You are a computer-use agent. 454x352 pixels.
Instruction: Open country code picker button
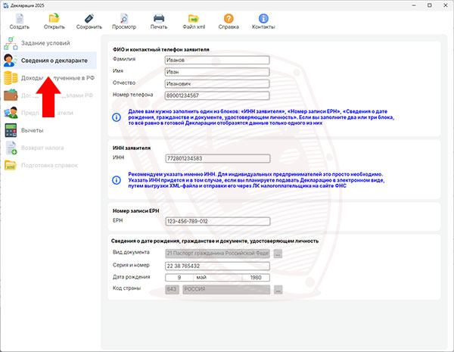click(x=278, y=289)
